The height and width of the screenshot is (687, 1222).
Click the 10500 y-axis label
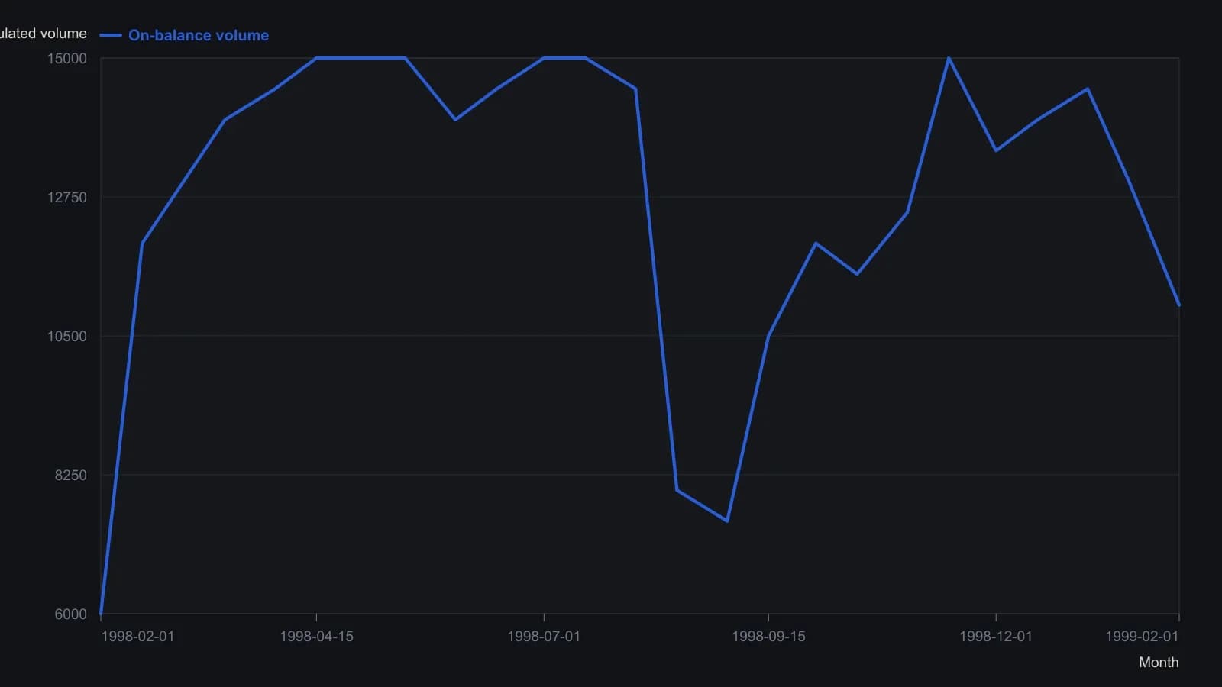pyautogui.click(x=67, y=337)
